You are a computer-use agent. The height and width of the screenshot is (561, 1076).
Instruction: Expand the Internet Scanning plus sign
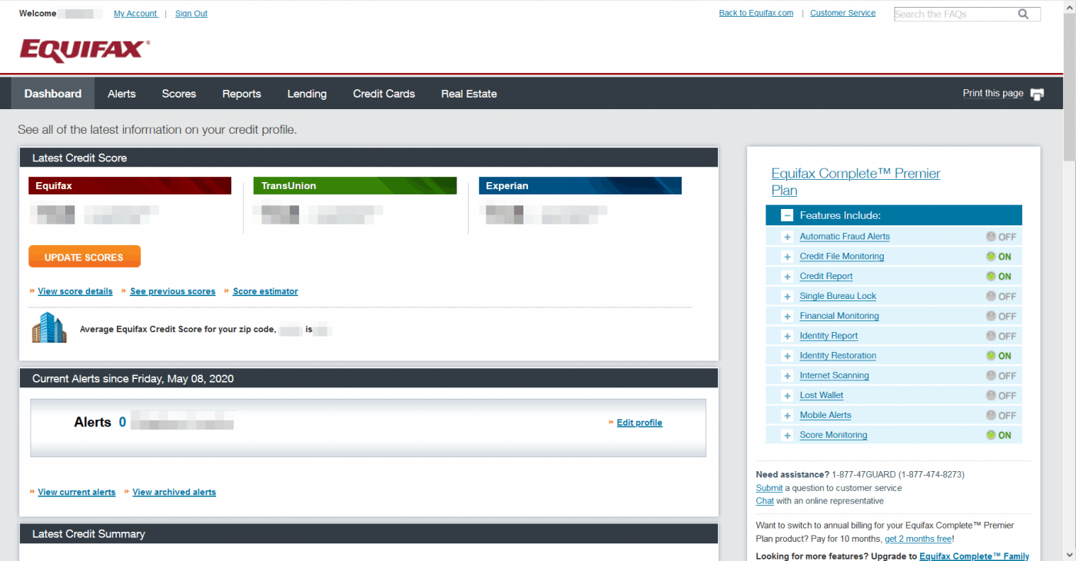tap(787, 376)
